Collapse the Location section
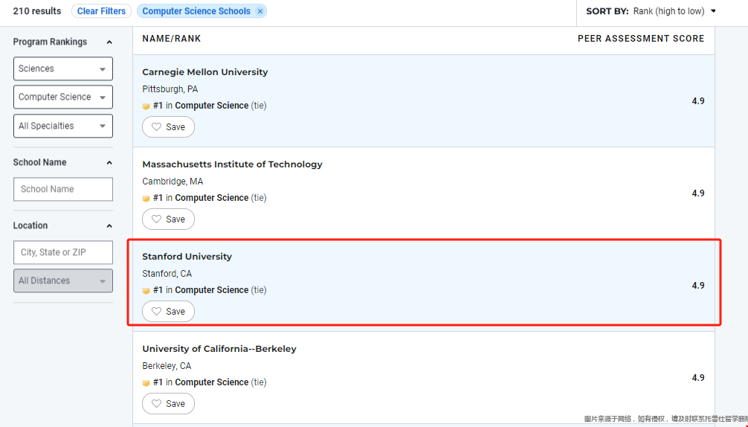 click(109, 225)
